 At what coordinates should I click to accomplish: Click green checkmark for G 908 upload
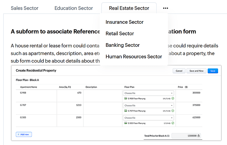tap(173, 99)
